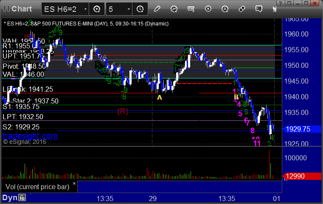Click the 100000 volume axis label
The height and width of the screenshot is (204, 323).
295,158
